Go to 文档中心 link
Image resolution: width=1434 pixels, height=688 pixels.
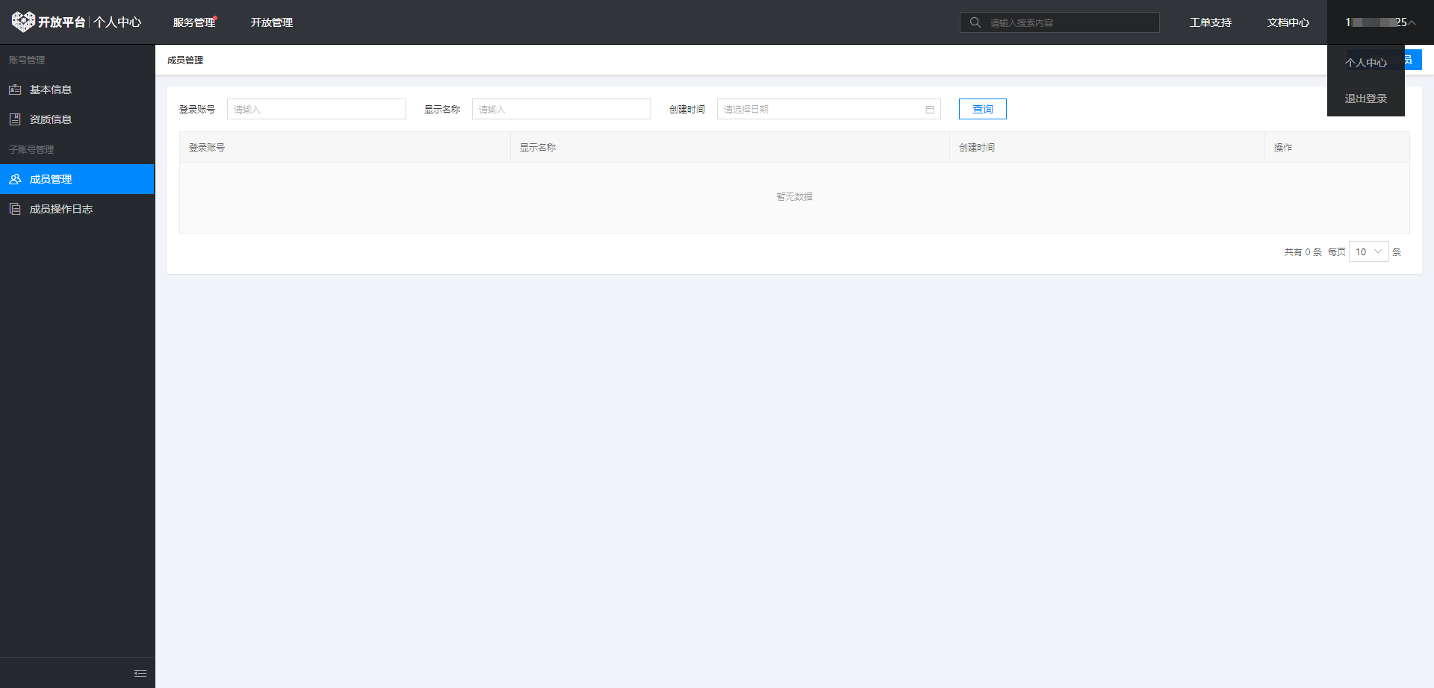[x=1288, y=22]
